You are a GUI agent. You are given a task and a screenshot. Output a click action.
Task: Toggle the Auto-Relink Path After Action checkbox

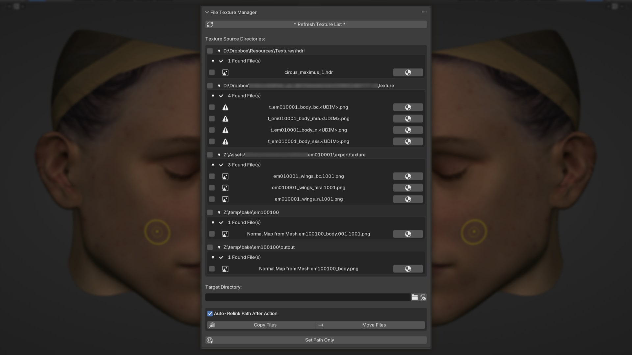[x=210, y=313]
